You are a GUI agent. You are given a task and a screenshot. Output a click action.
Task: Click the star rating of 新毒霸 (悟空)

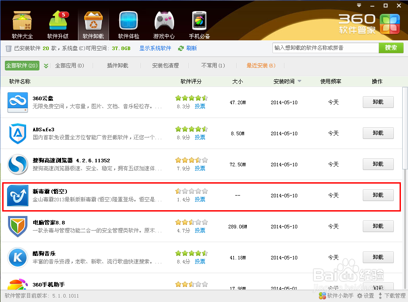tap(191, 191)
